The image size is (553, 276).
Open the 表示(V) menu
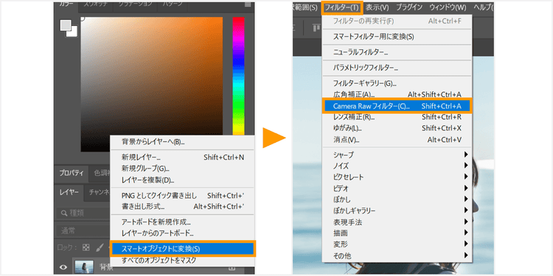click(377, 7)
